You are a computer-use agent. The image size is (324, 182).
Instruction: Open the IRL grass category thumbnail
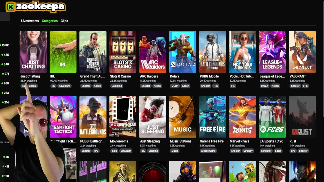[x=63, y=52]
